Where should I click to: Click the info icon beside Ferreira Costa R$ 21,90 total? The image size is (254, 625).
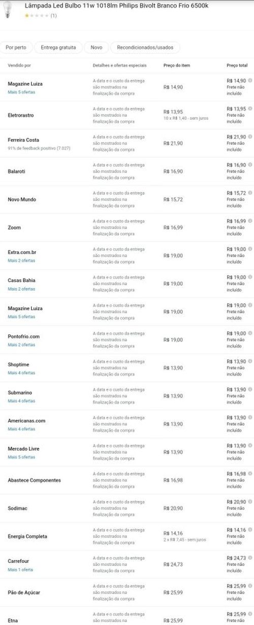coord(250,136)
